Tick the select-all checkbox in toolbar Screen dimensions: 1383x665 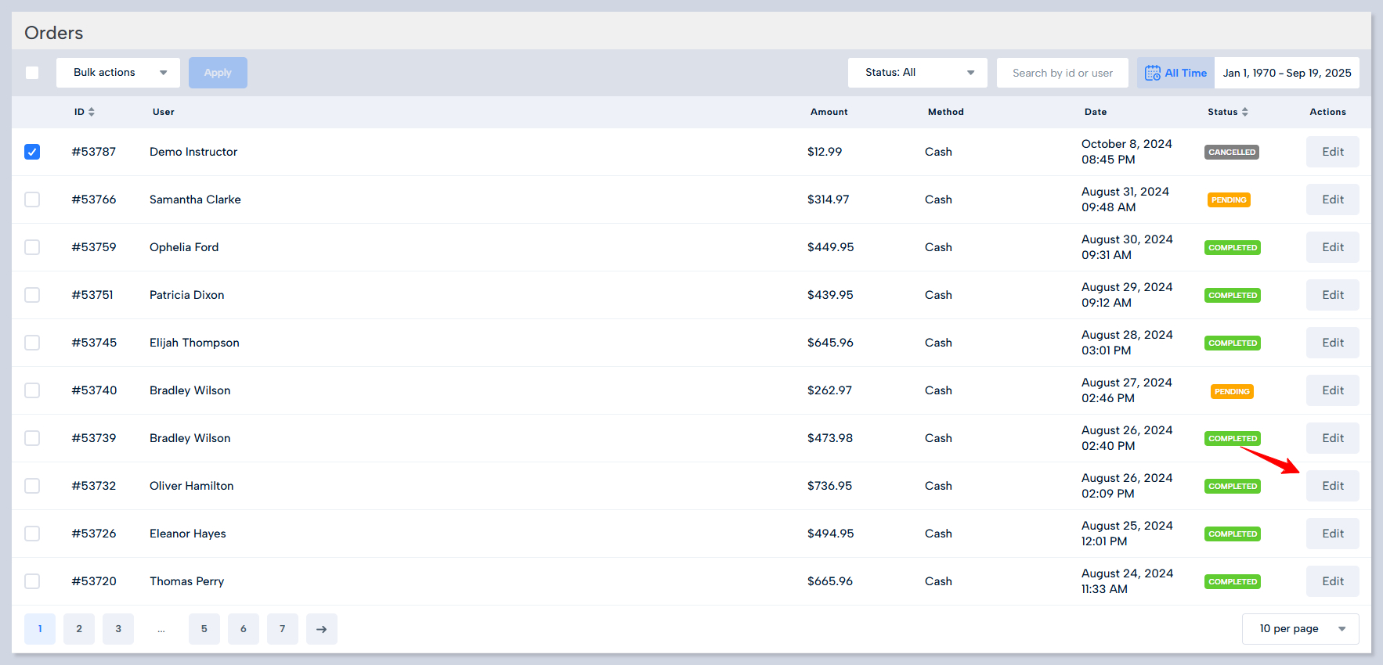point(32,73)
